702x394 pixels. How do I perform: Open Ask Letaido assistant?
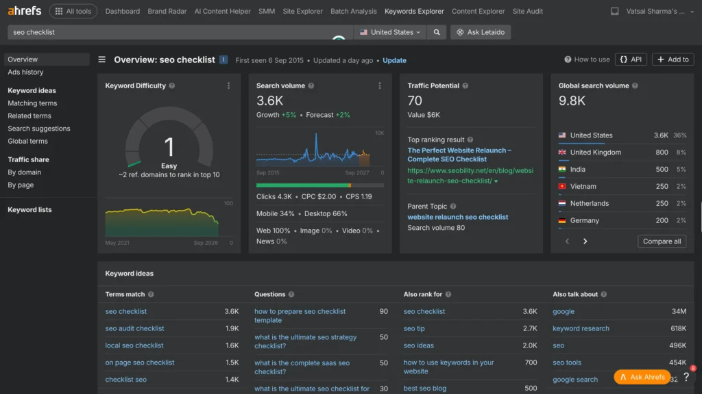[481, 32]
